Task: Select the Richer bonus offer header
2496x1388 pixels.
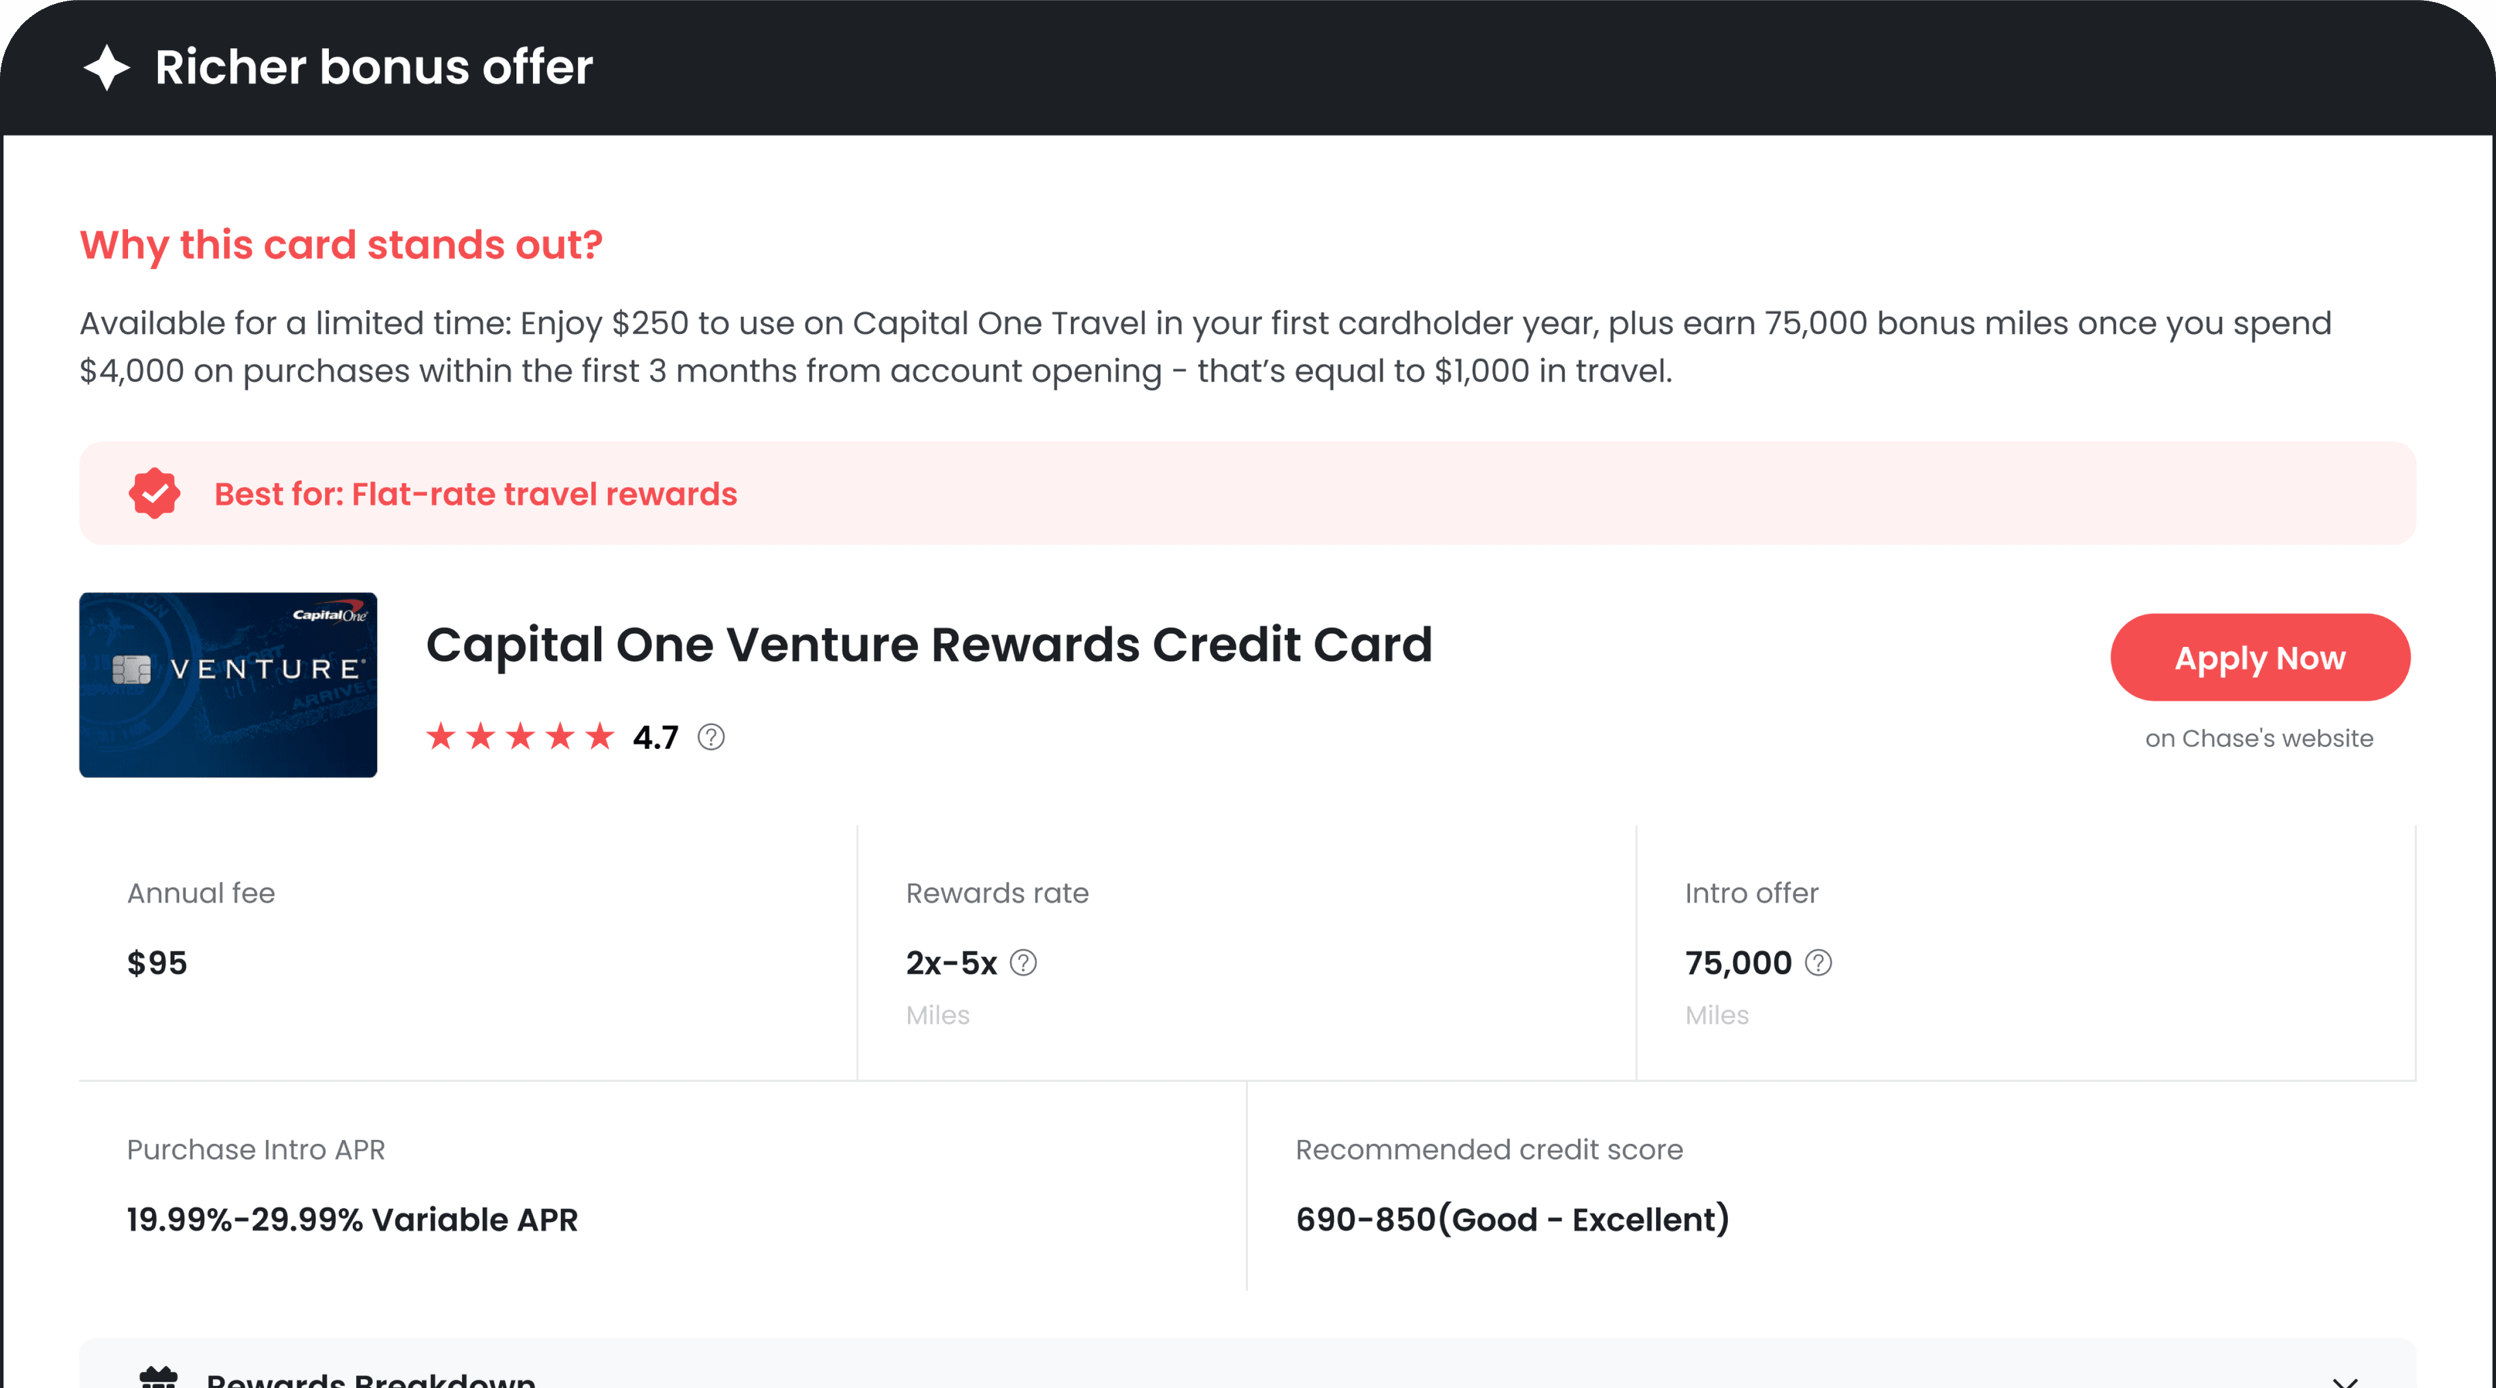Action: click(374, 68)
